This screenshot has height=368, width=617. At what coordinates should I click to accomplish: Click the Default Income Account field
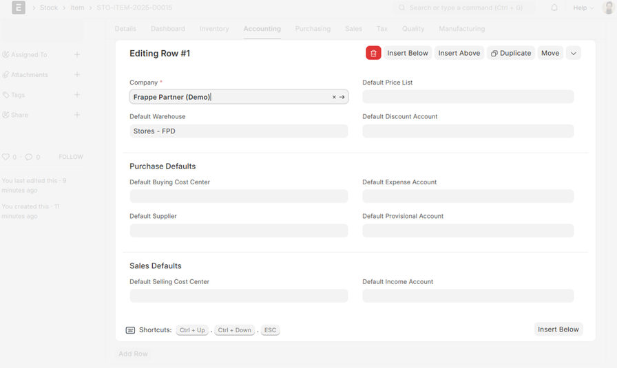468,296
